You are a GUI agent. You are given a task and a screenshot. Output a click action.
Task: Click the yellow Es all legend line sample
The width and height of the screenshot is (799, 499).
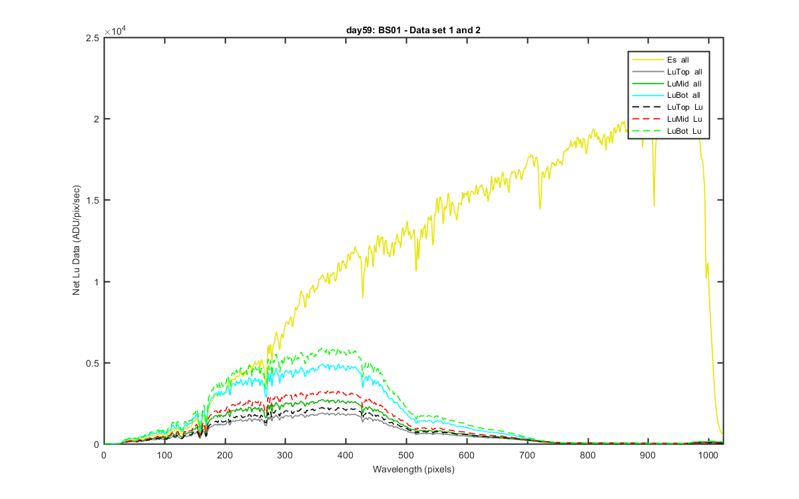[647, 60]
